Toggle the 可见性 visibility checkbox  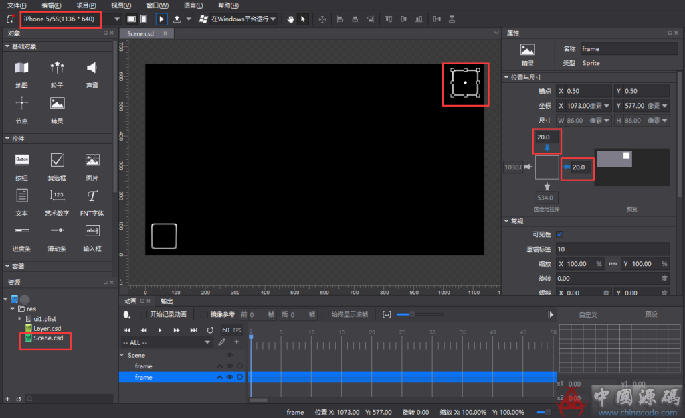559,234
